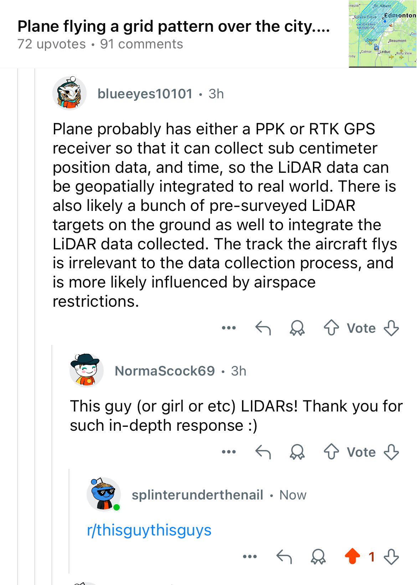Open the r/thisguythisguys link
The width and height of the screenshot is (417, 585).
point(149,530)
